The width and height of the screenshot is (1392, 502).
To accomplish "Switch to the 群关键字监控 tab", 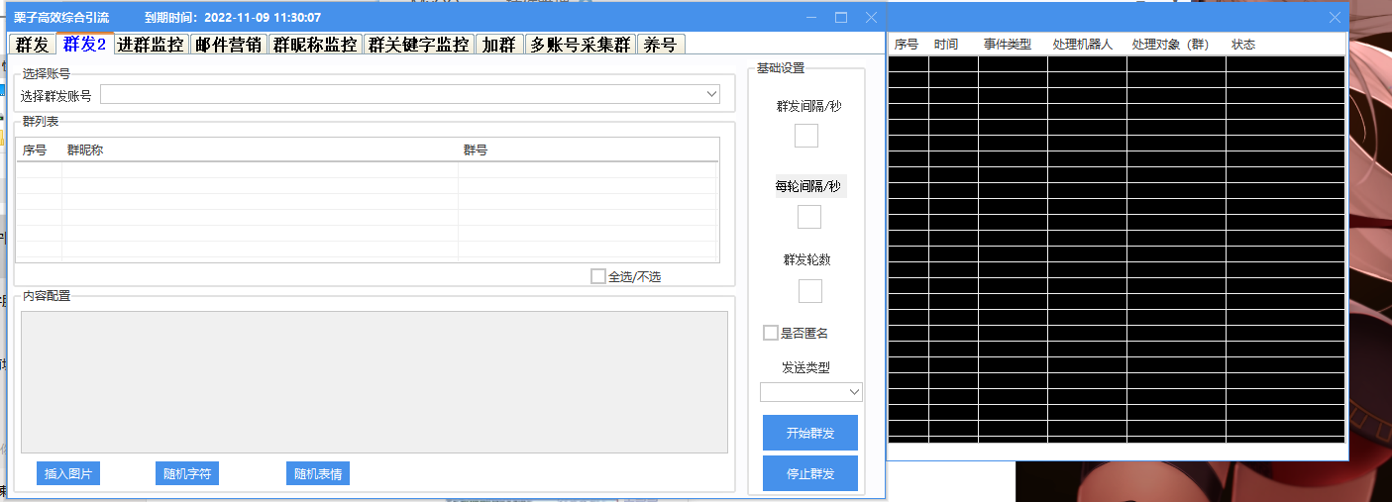I will coord(419,45).
